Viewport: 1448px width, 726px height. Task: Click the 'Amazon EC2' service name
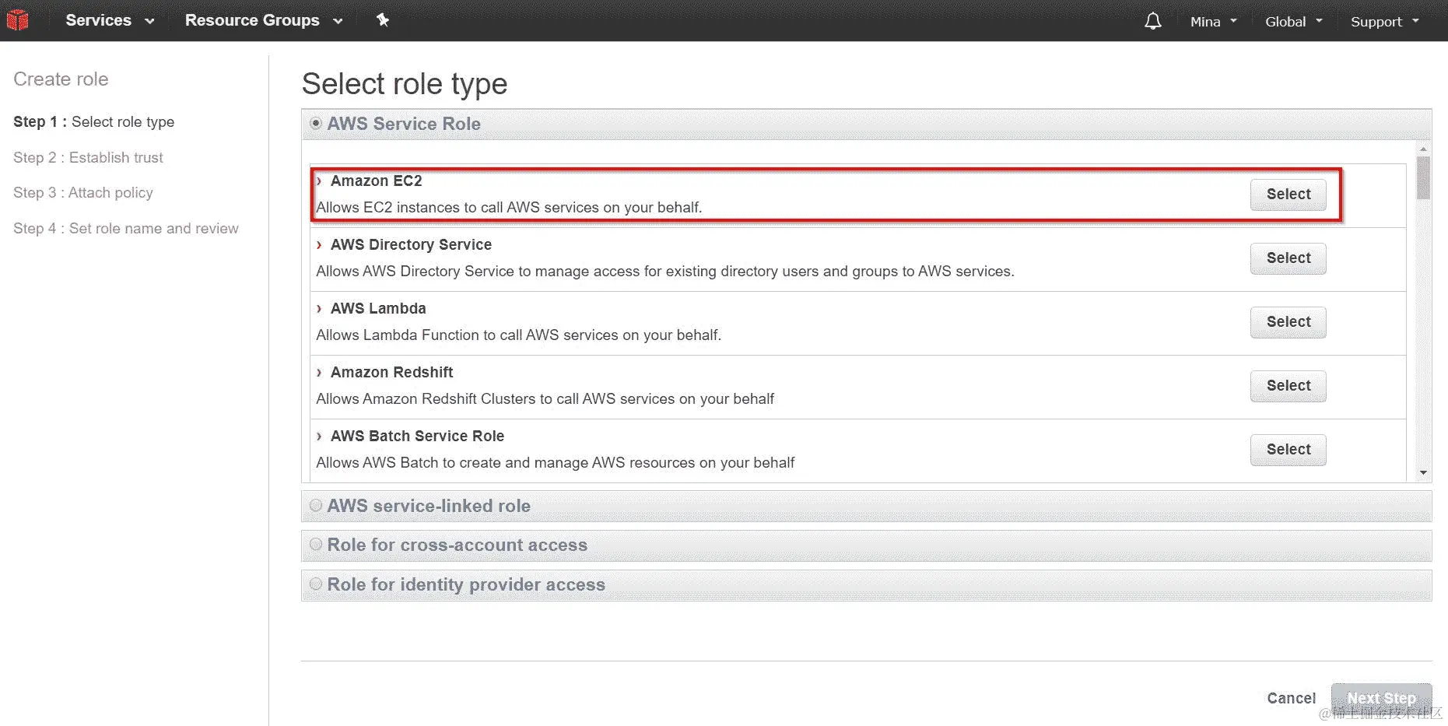[x=377, y=181]
